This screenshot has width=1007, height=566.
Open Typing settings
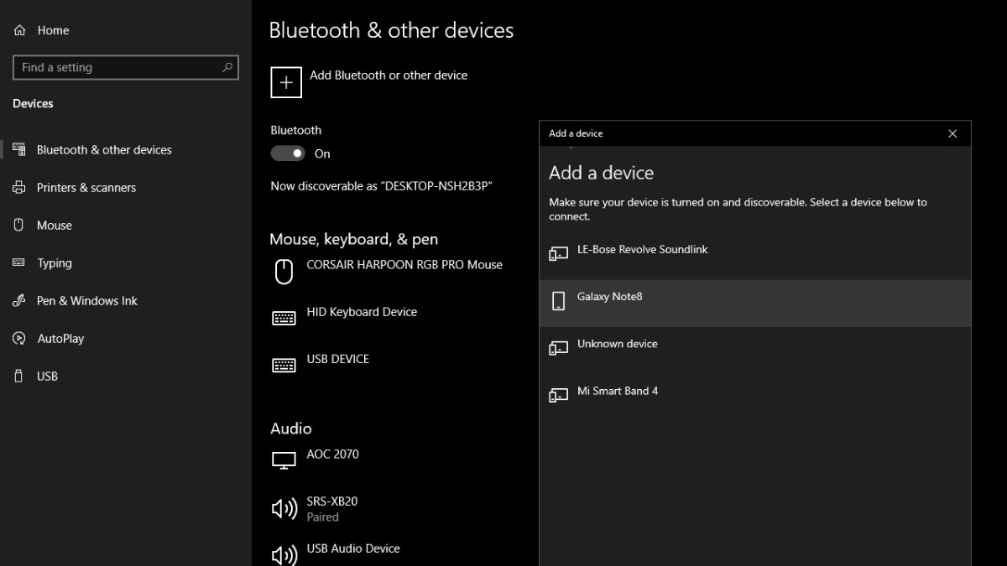click(x=126, y=263)
